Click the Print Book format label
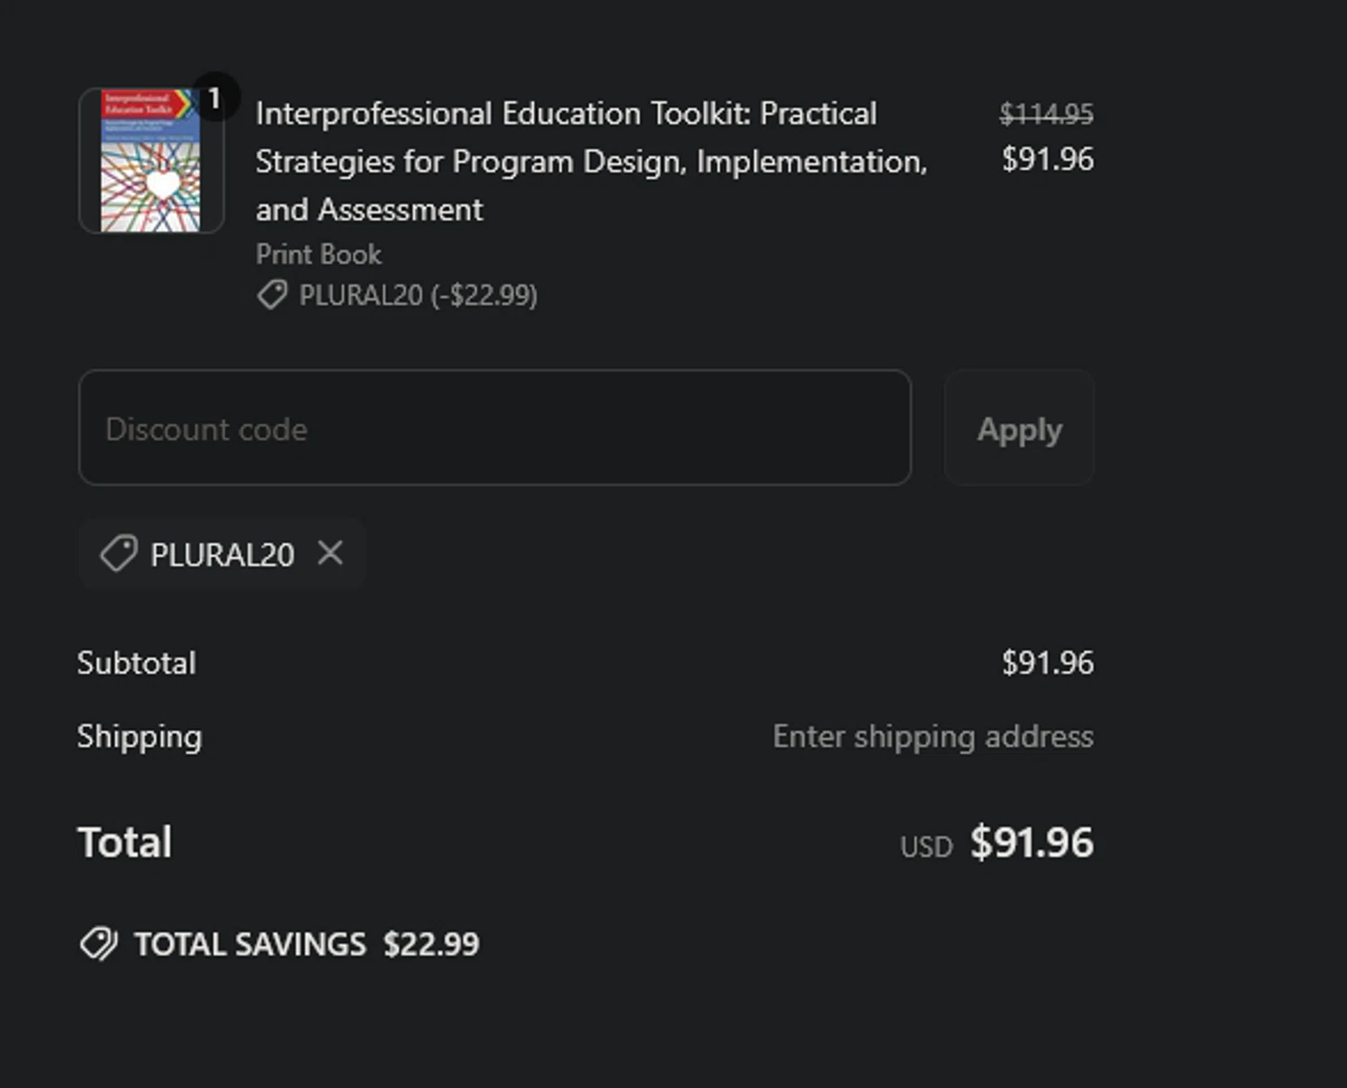The height and width of the screenshot is (1088, 1347). click(x=319, y=254)
